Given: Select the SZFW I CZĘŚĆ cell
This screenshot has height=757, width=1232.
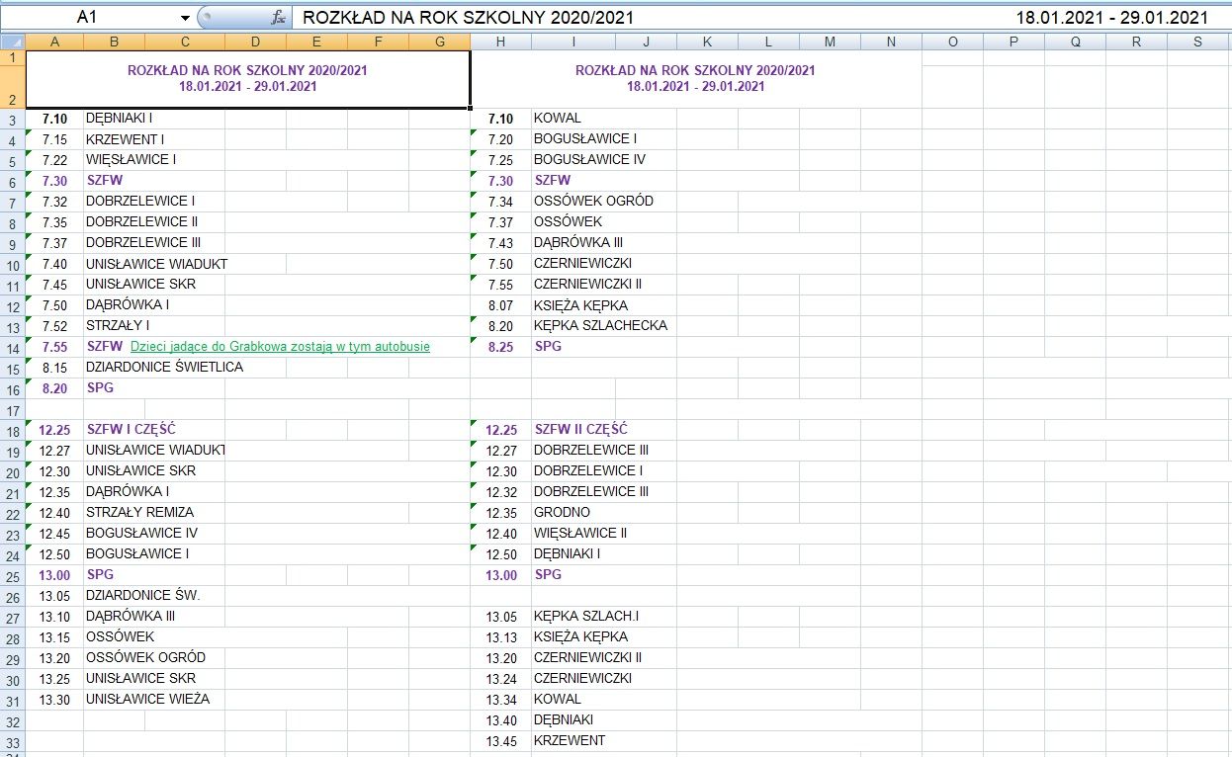Looking at the screenshot, I should (x=130, y=430).
